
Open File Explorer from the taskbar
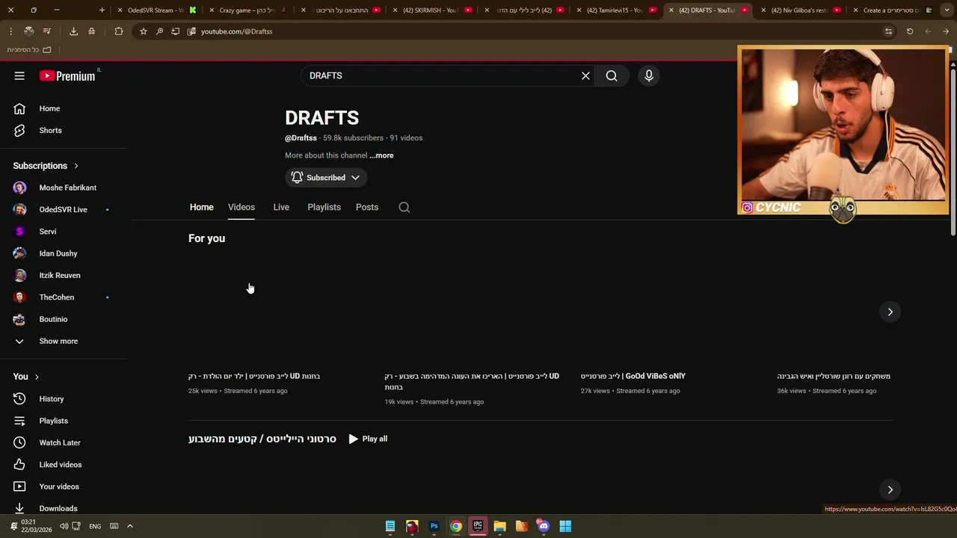coord(499,526)
